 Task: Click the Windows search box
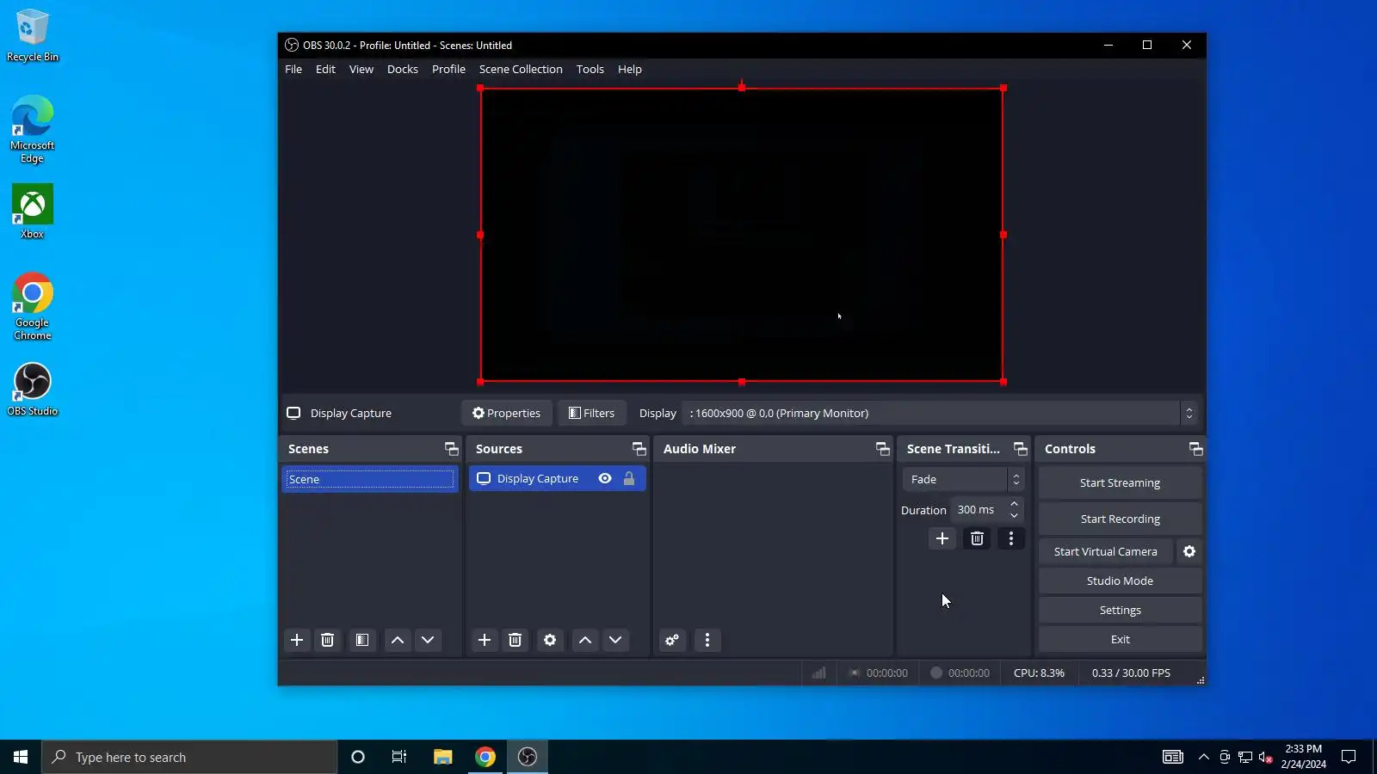(x=189, y=757)
